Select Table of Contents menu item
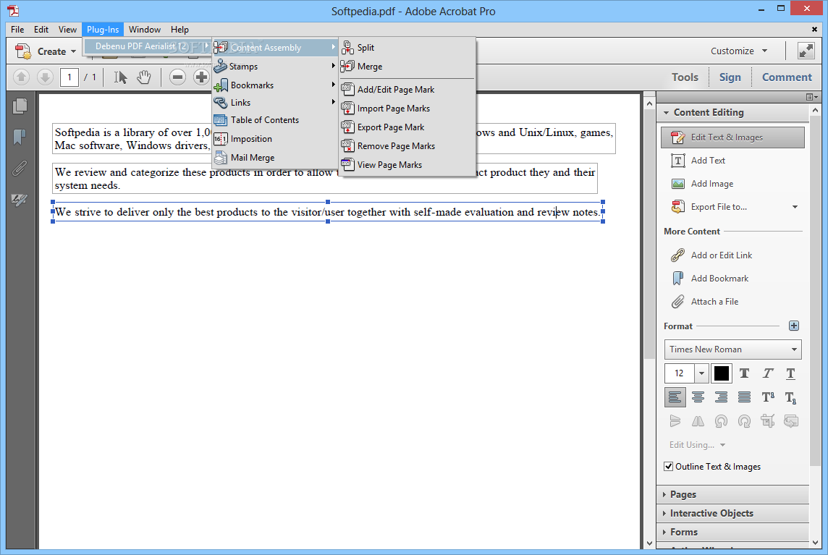The width and height of the screenshot is (828, 555). (x=274, y=120)
